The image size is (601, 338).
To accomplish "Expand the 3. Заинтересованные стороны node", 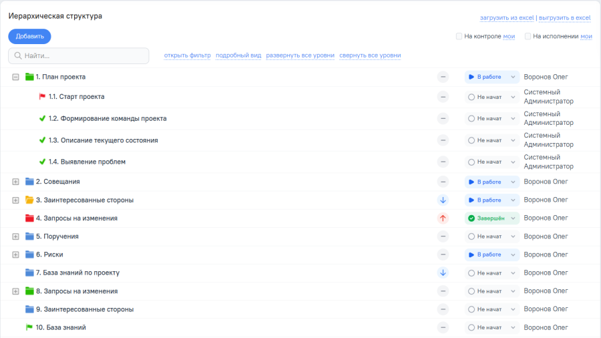I will (15, 200).
